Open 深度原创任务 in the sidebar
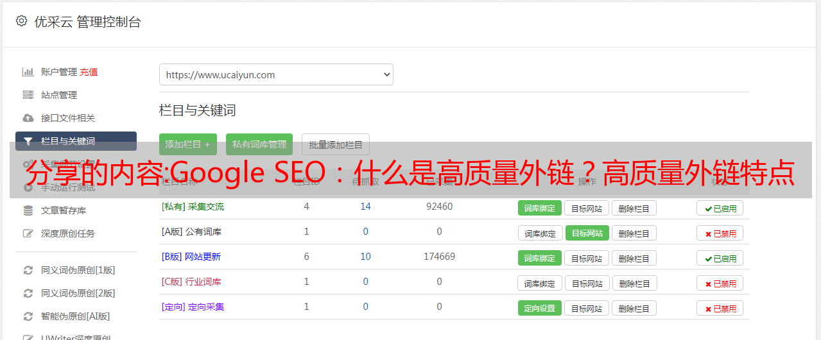Screen dimensions: 821x340 (68, 234)
